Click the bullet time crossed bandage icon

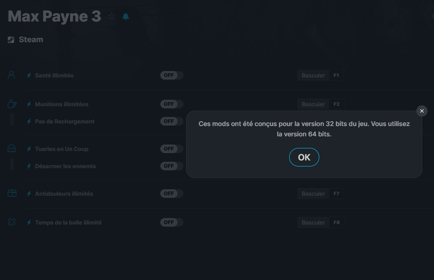click(x=12, y=222)
